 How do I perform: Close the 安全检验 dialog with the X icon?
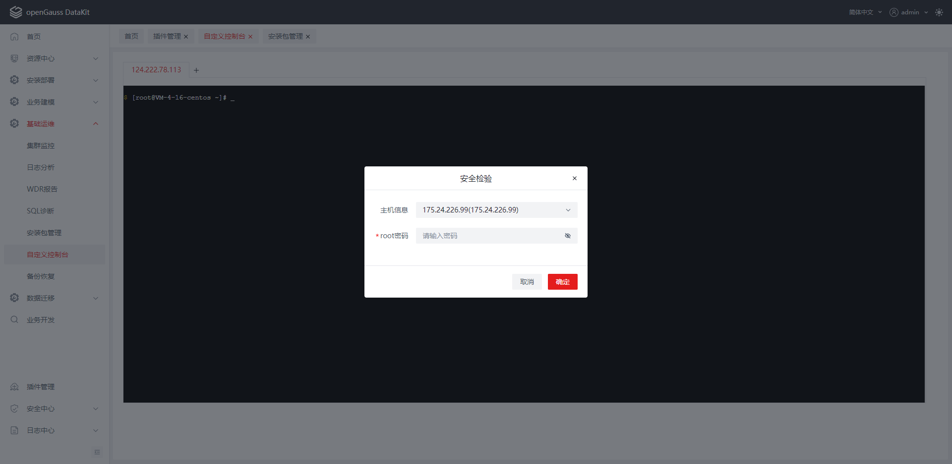pyautogui.click(x=574, y=178)
